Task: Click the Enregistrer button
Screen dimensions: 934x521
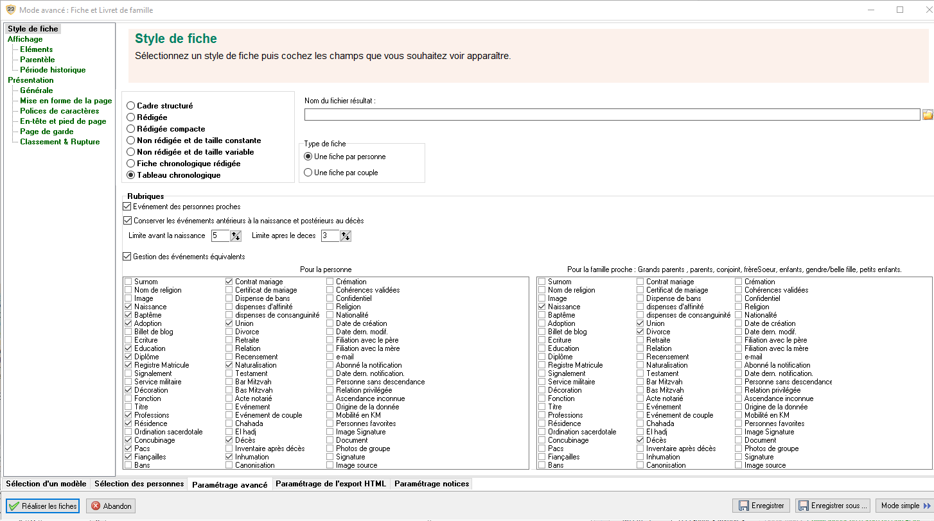Action: point(761,506)
